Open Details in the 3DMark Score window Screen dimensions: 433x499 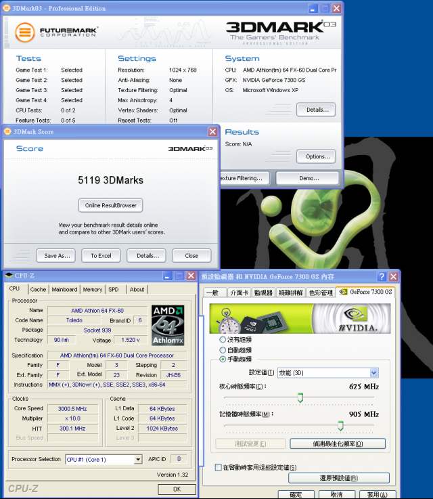click(147, 255)
